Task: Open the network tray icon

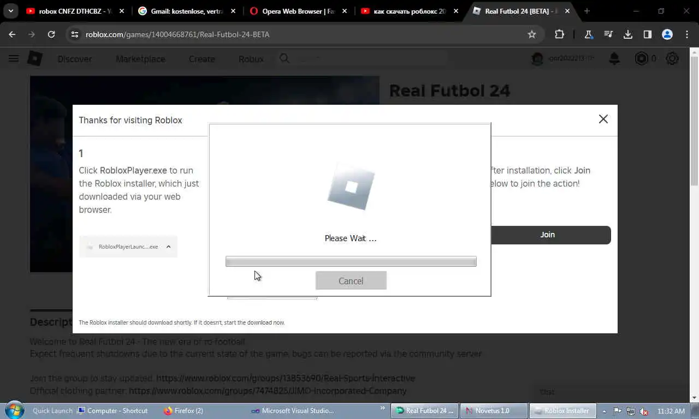Action: [631, 411]
